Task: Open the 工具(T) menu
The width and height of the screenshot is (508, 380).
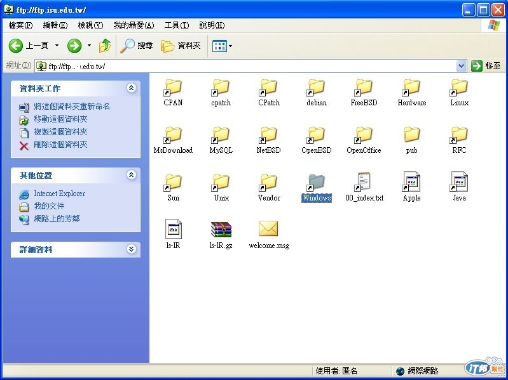Action: [177, 25]
